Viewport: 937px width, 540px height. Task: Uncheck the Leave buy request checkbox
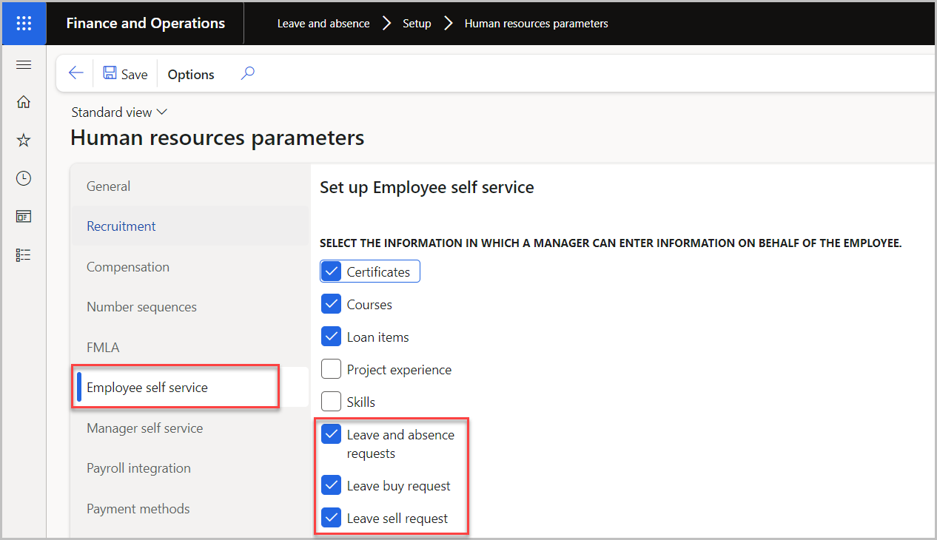coord(331,486)
